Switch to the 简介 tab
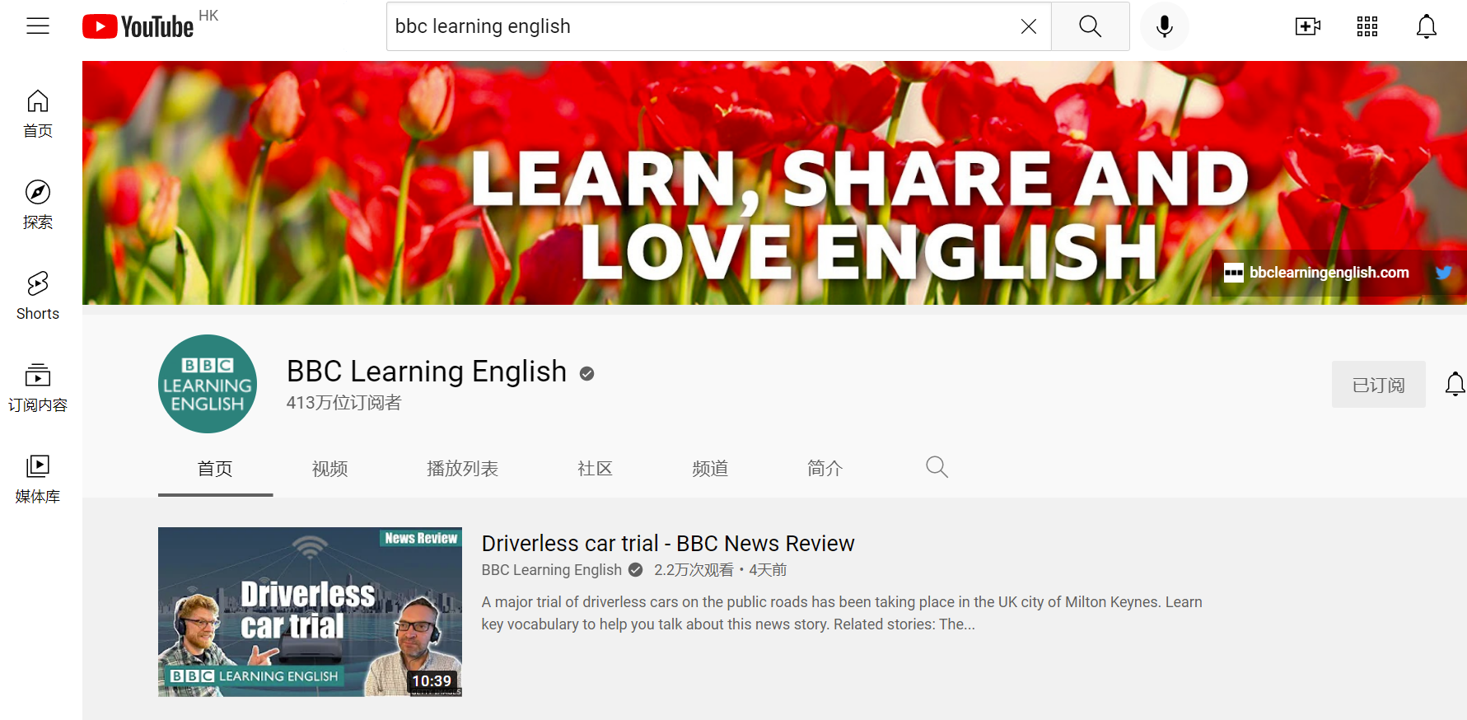Viewport: 1467px width, 720px height. (x=825, y=469)
